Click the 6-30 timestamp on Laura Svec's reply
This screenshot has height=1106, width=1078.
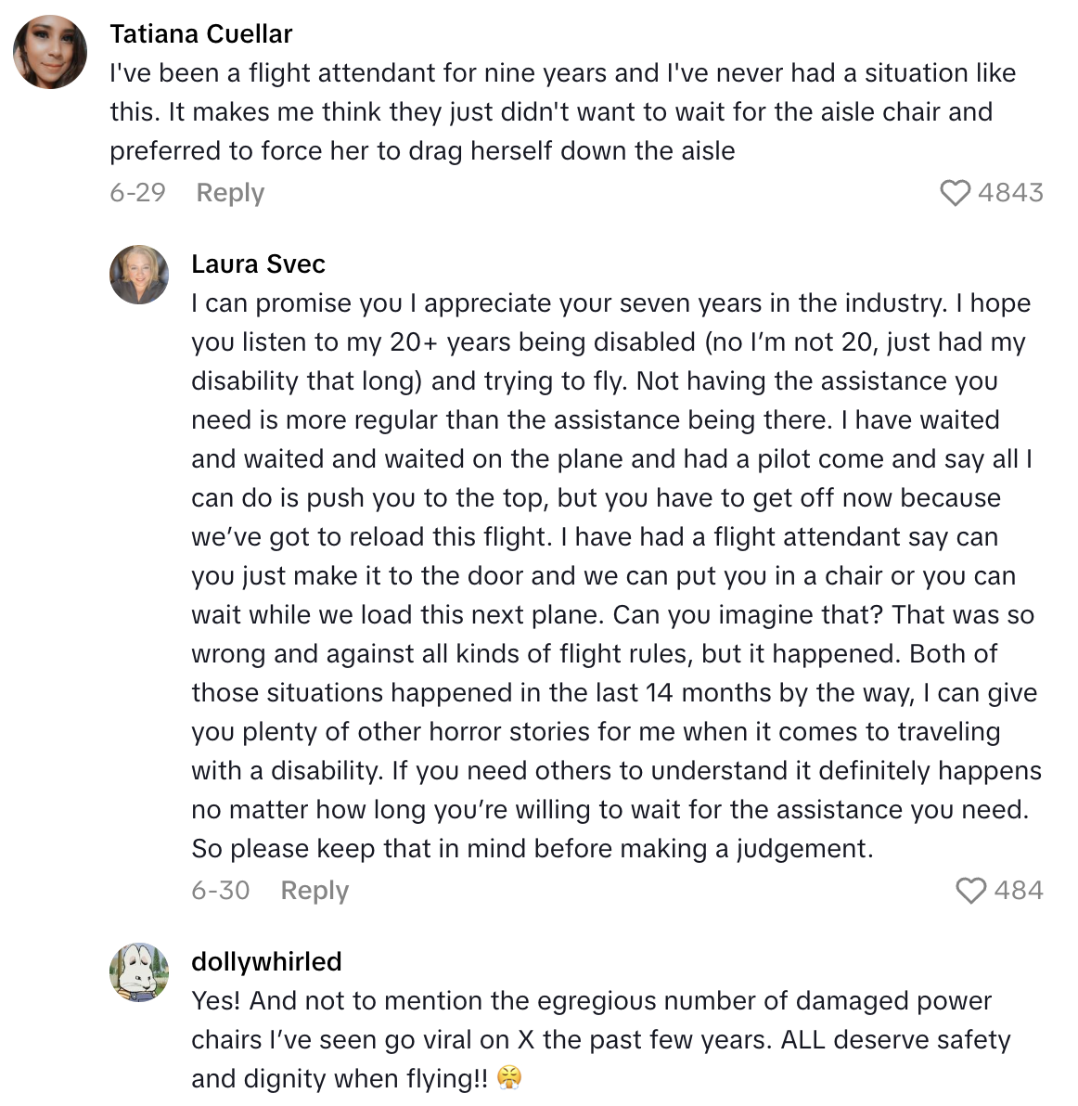(219, 890)
